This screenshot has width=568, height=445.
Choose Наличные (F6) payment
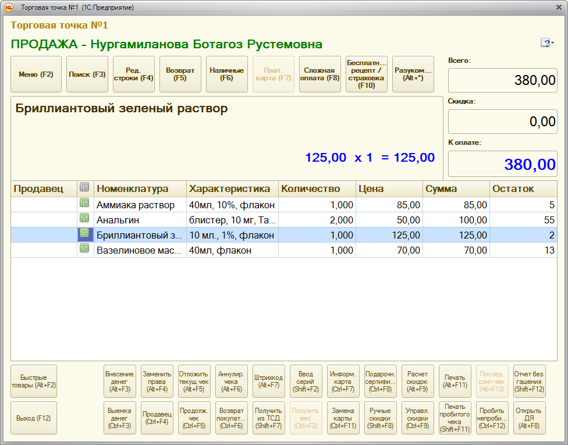click(x=227, y=74)
